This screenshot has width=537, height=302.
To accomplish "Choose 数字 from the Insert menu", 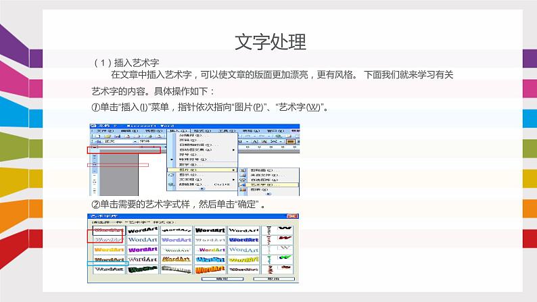I will (202, 165).
